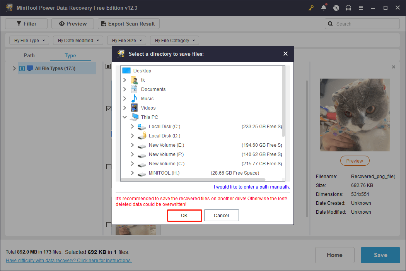
Task: Click the key register icon in title bar
Action: 311,8
